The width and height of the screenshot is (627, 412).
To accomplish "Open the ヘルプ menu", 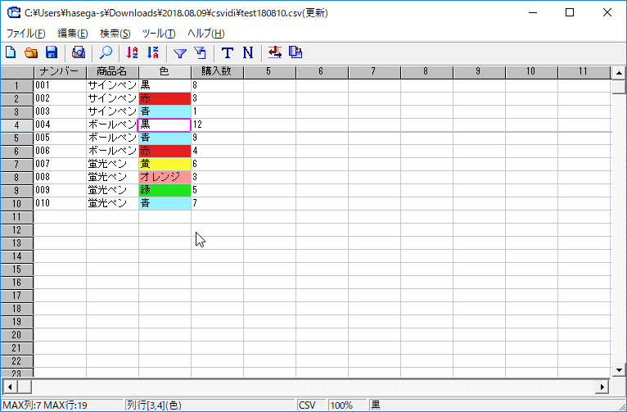I will 206,34.
